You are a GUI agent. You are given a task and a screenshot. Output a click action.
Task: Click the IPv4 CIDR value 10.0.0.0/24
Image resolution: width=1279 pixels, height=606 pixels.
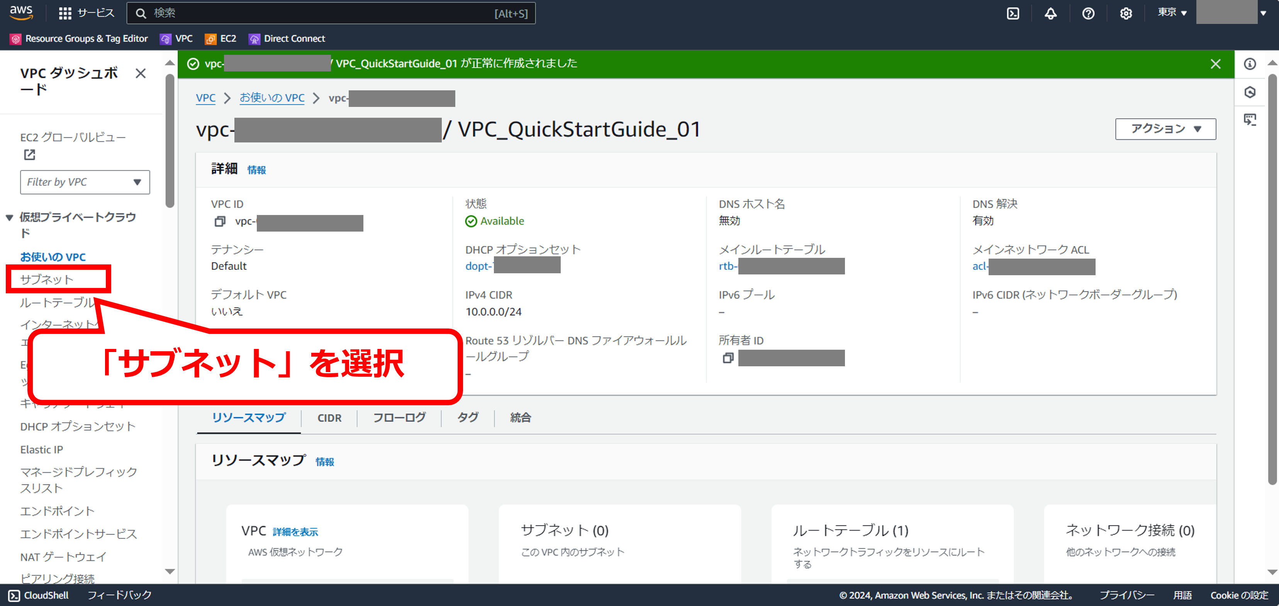point(494,312)
